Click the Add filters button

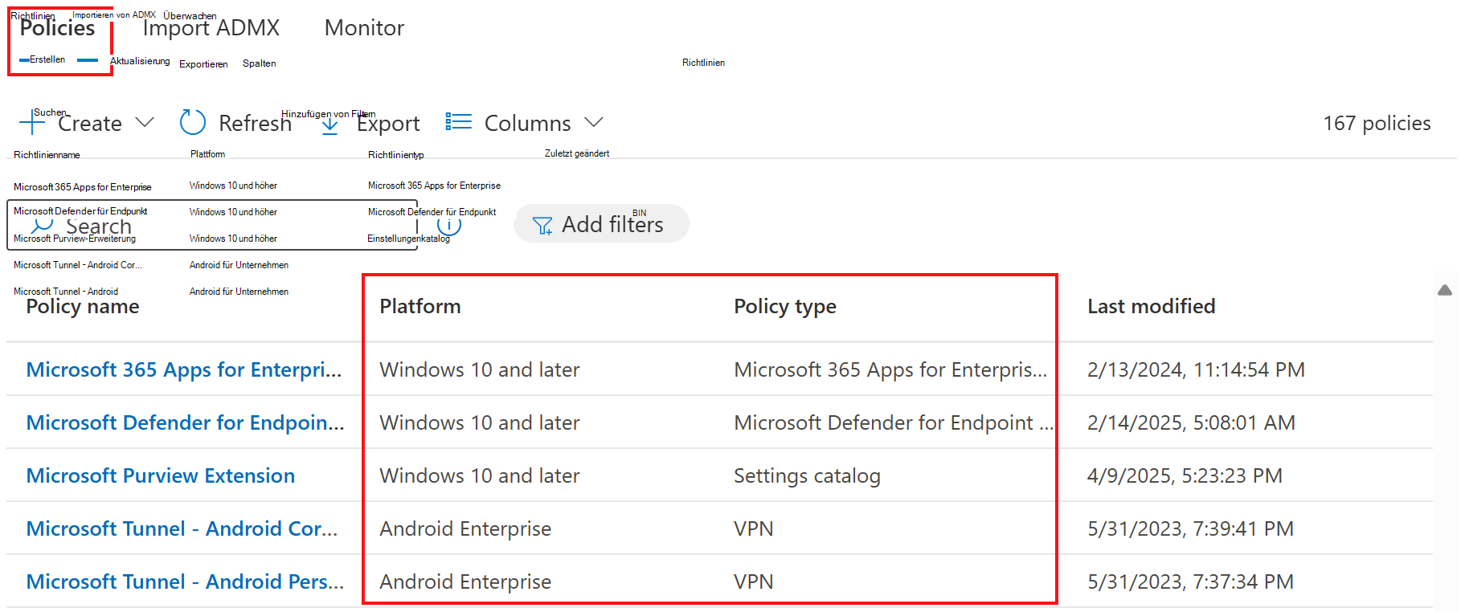click(x=601, y=224)
